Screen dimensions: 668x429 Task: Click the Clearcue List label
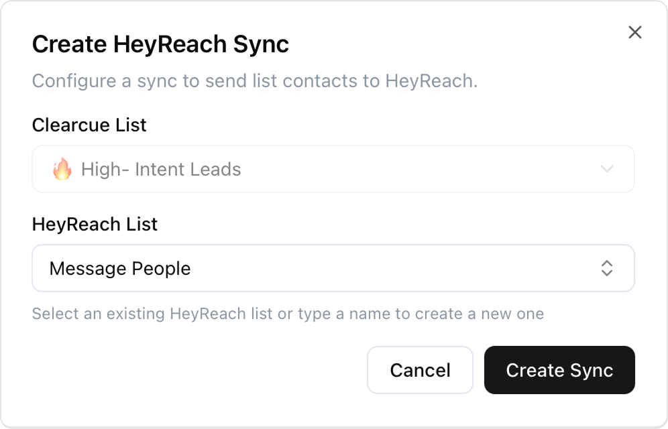point(89,125)
